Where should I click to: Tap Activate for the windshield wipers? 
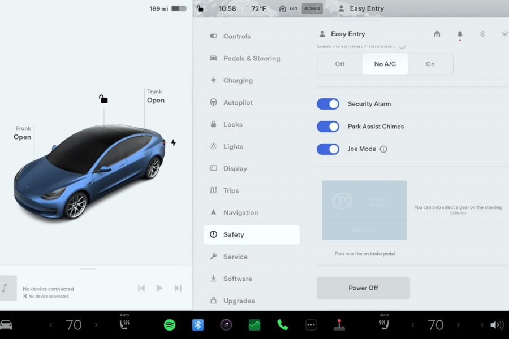tap(312, 8)
